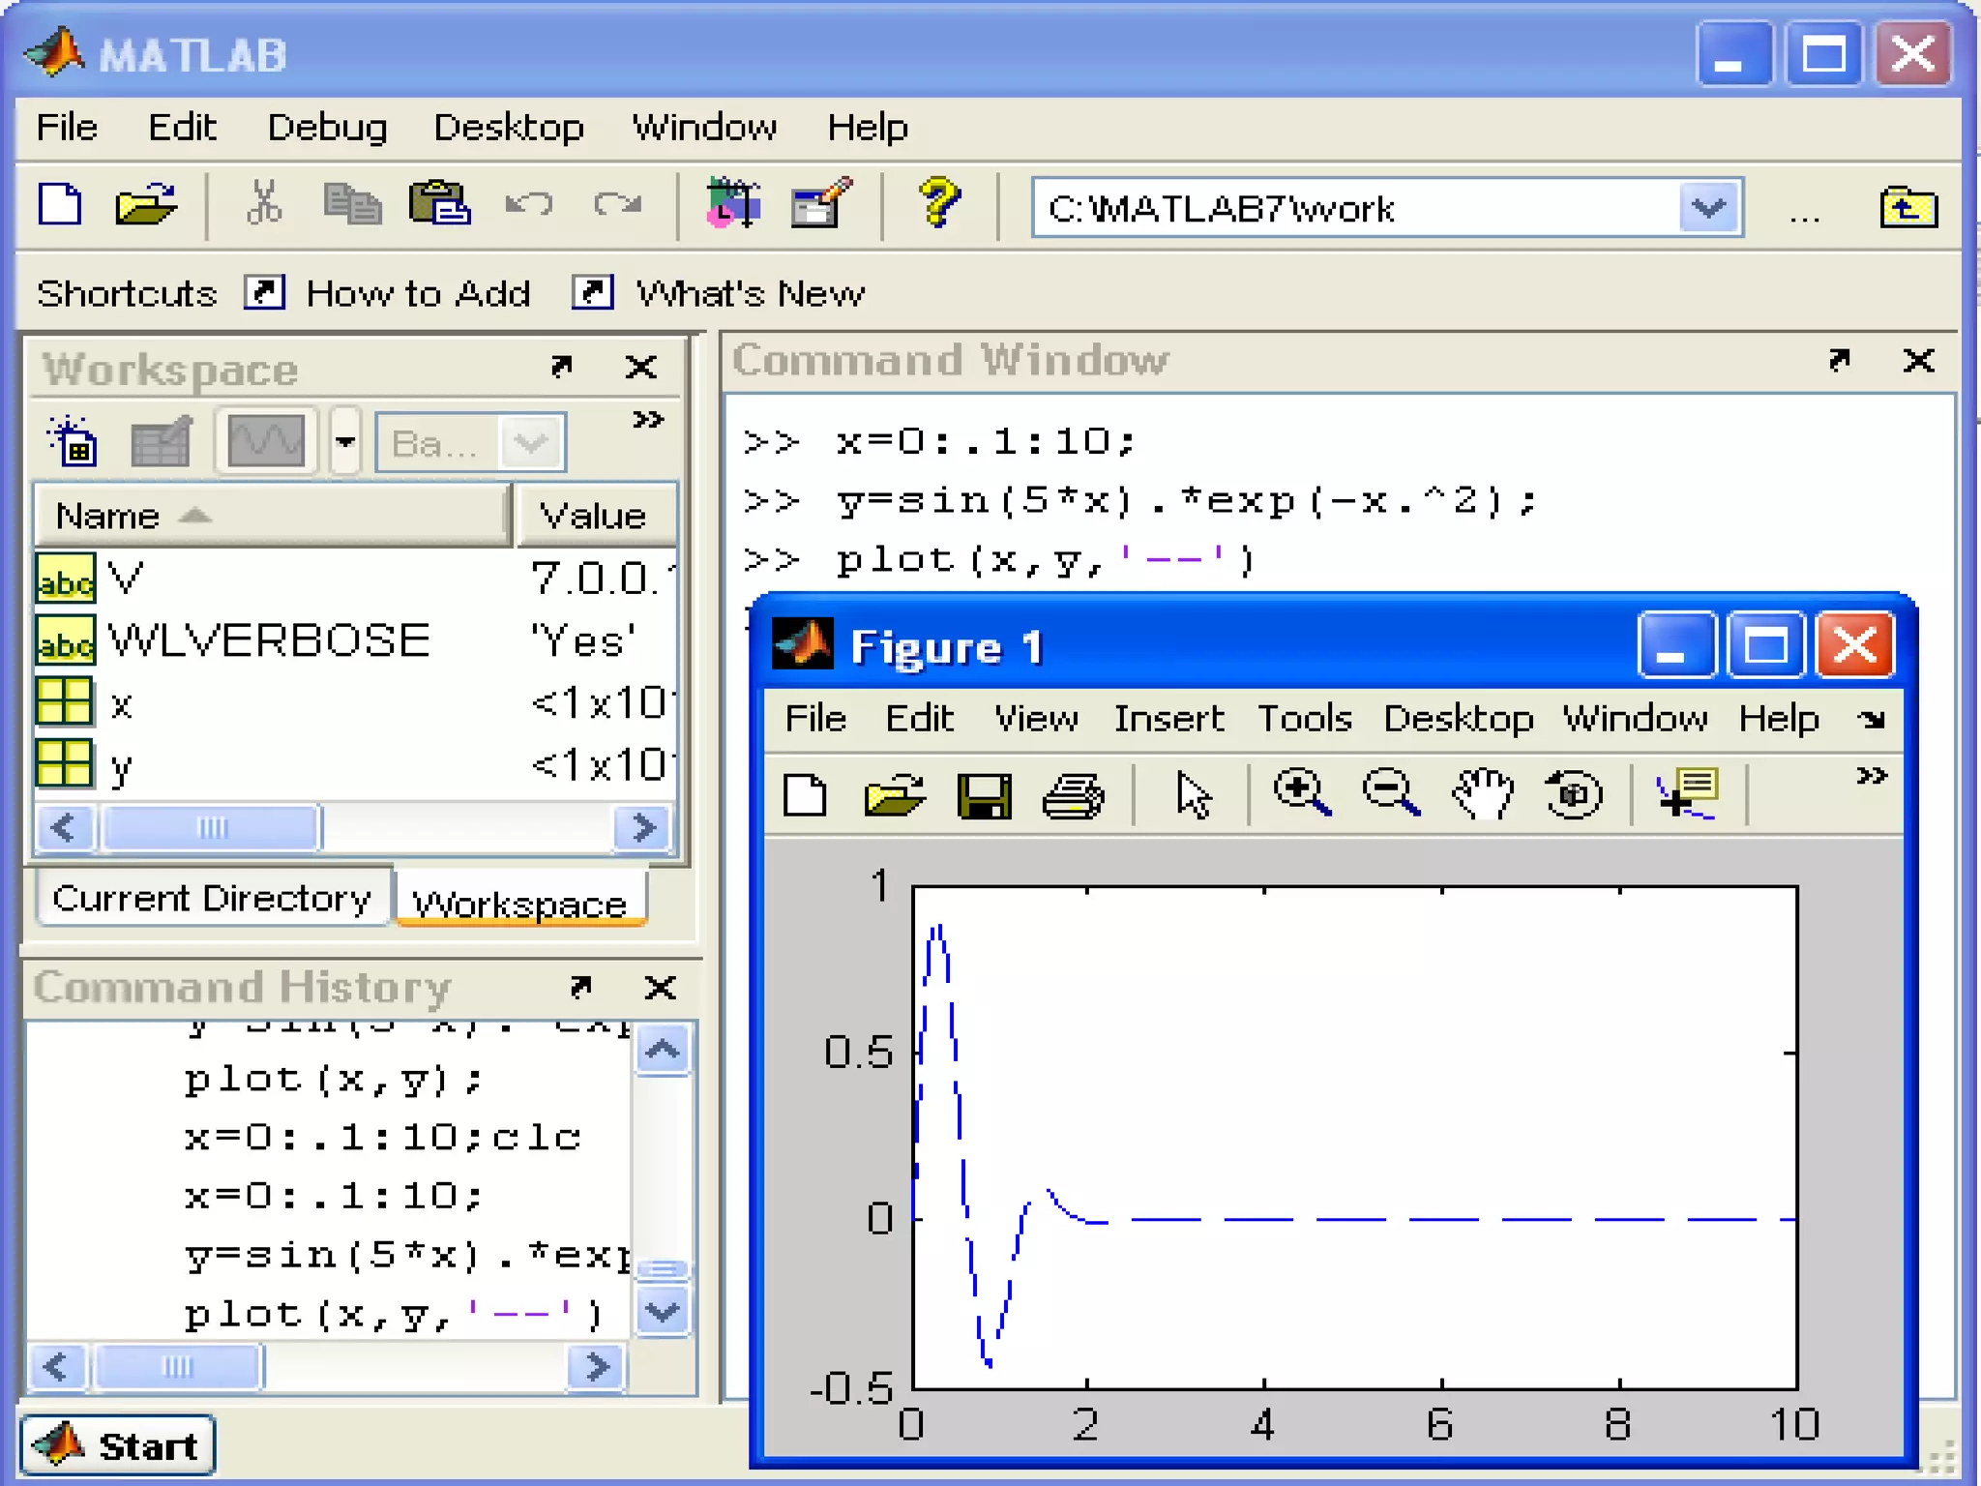Switch to the Current Directory tab
Viewport: 1981px width, 1486px height.
[212, 899]
